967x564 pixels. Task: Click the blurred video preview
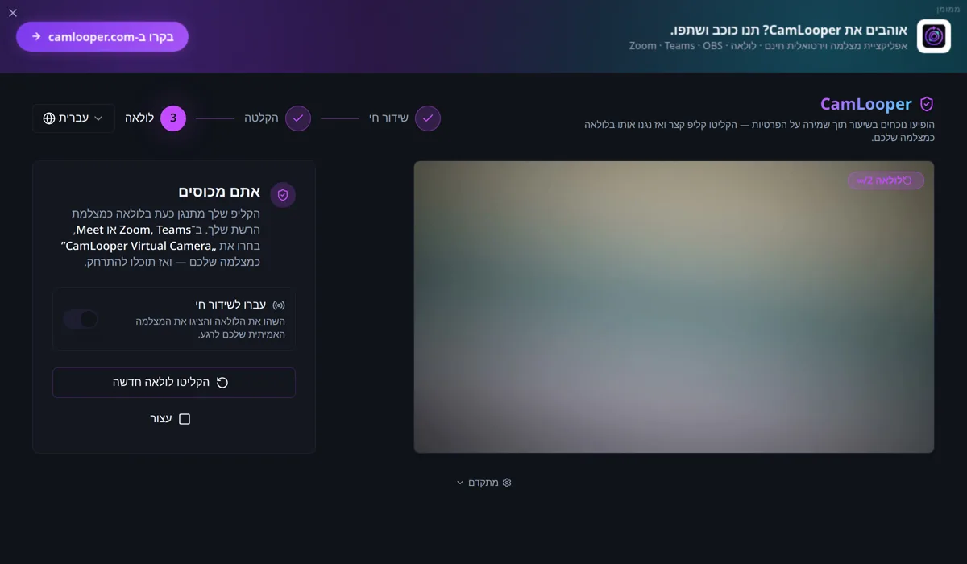coord(674,307)
